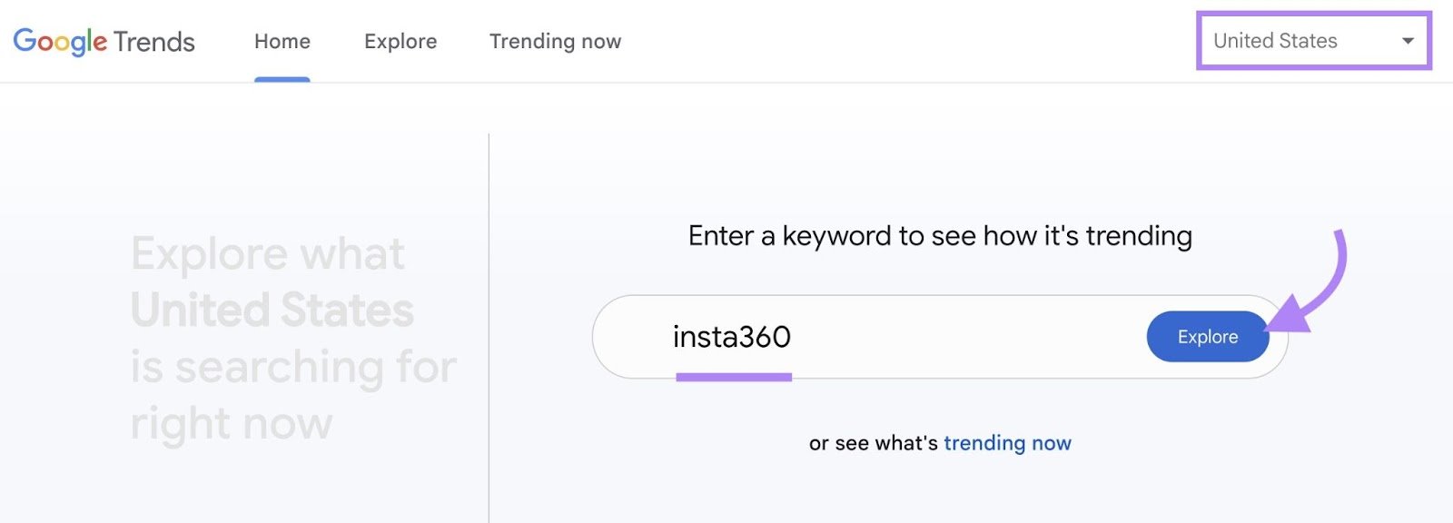This screenshot has width=1453, height=523.
Task: Click the blue underline beneath Home
Action: pyautogui.click(x=282, y=77)
